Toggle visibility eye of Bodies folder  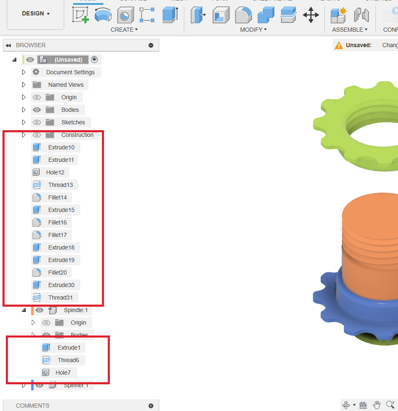click(x=37, y=110)
